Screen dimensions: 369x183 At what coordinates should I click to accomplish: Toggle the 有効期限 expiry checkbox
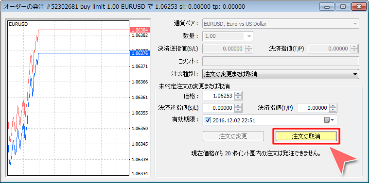(x=208, y=120)
